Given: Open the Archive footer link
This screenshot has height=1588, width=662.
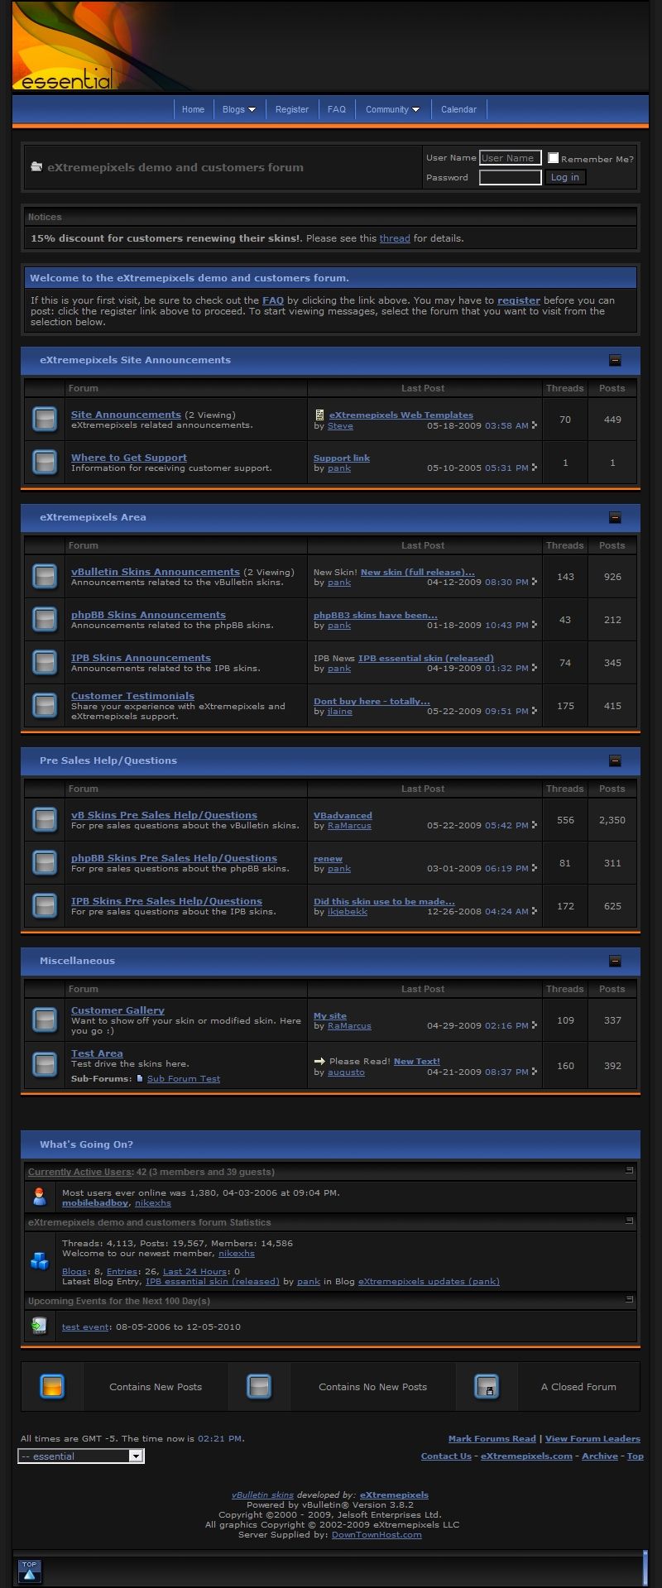Looking at the screenshot, I should 600,1456.
